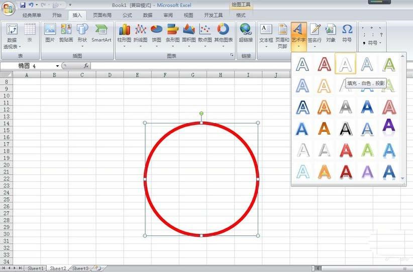Switch to Sheet2 worksheet tab
Viewport: 413px width, 272px height.
(x=57, y=268)
